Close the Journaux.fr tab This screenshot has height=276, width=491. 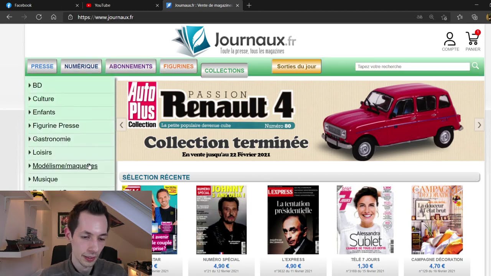(x=237, y=5)
